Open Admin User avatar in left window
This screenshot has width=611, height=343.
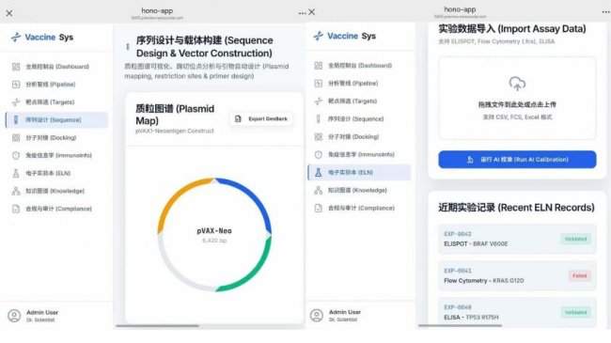(x=14, y=316)
